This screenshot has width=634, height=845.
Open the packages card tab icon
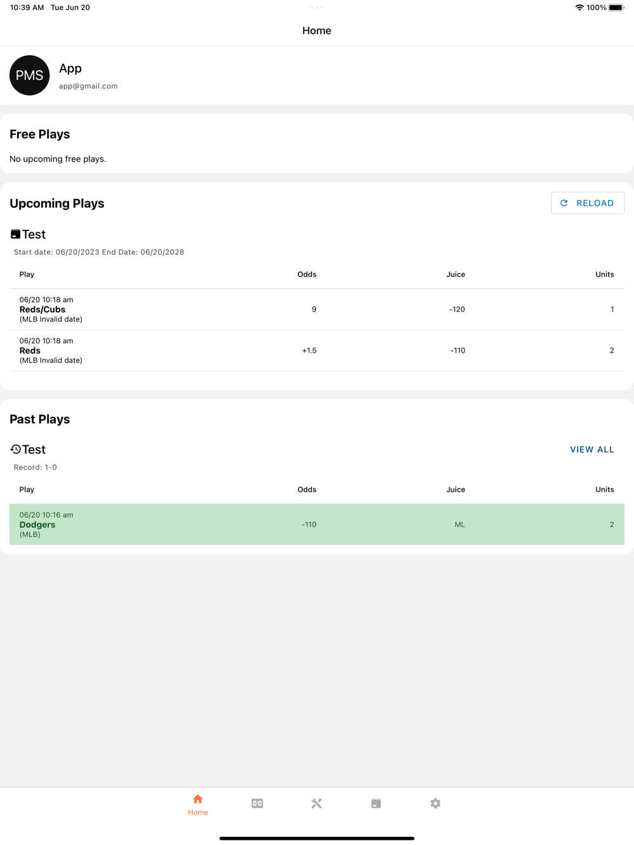tap(376, 803)
